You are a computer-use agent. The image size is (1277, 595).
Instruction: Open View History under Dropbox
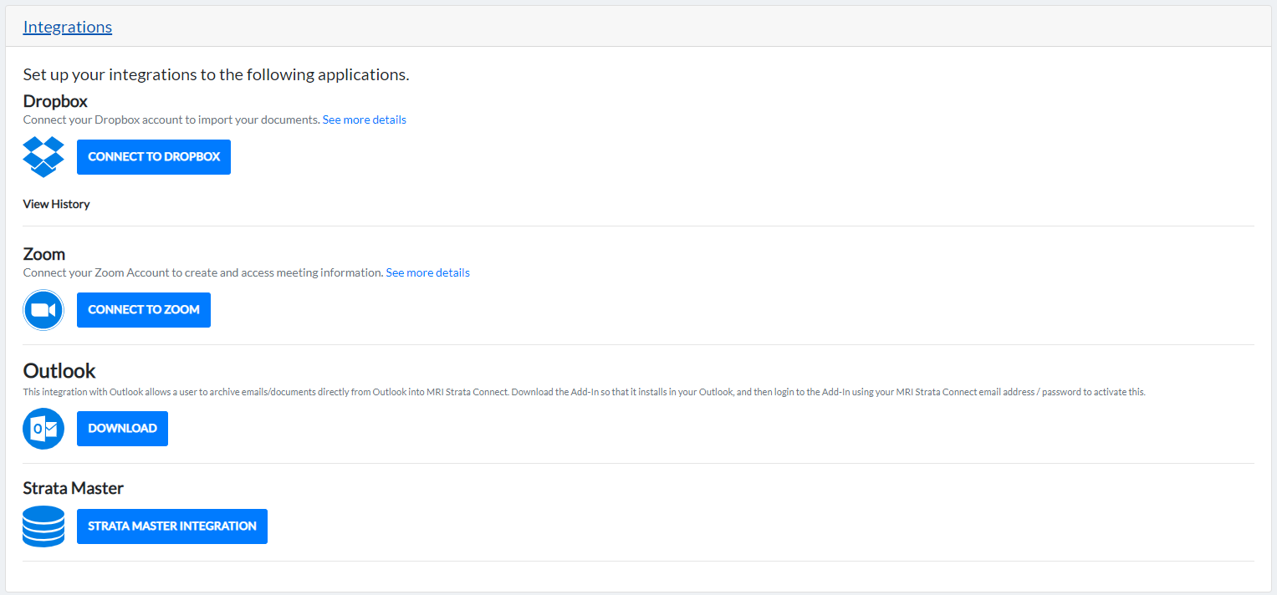[56, 204]
